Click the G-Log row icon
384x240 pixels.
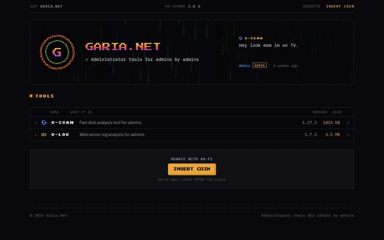pos(44,135)
